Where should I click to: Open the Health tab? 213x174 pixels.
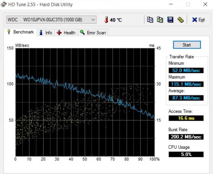click(x=66, y=33)
